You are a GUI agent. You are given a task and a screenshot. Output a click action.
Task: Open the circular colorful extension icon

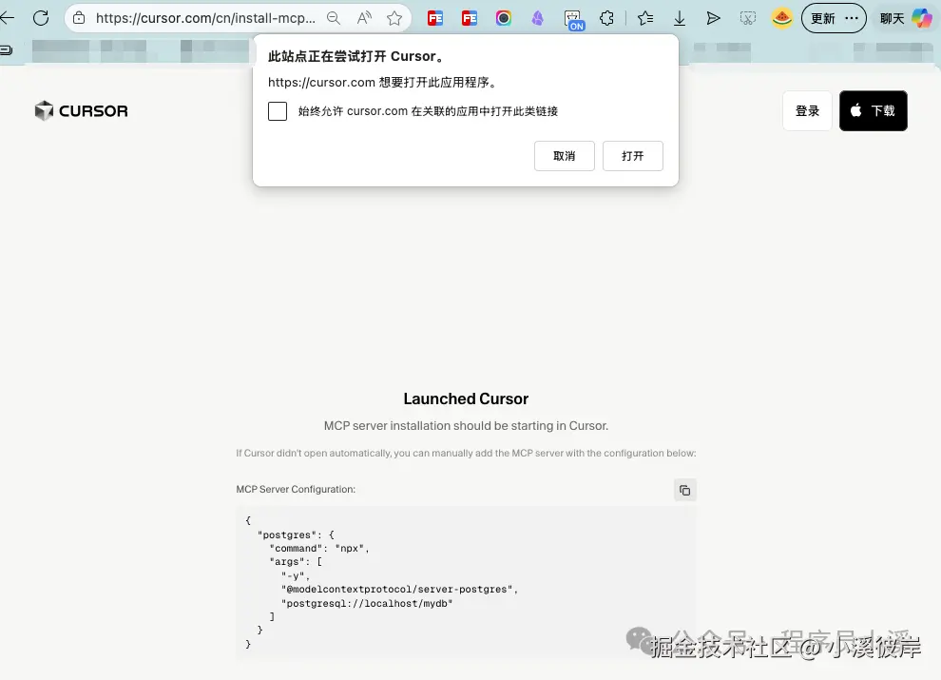(x=504, y=19)
